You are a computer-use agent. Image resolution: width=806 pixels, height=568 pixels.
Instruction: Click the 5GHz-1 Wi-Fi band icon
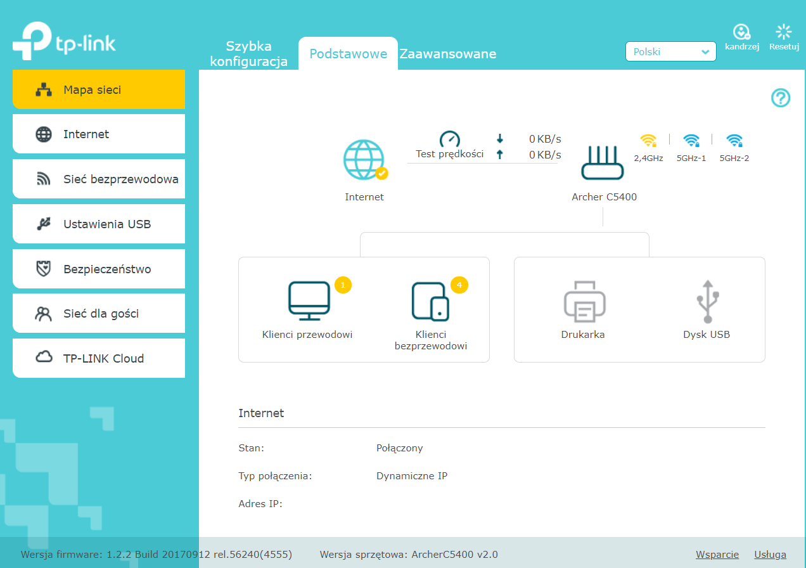click(691, 141)
